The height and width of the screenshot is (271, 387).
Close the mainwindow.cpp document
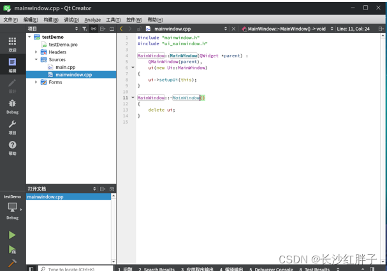[x=233, y=29]
